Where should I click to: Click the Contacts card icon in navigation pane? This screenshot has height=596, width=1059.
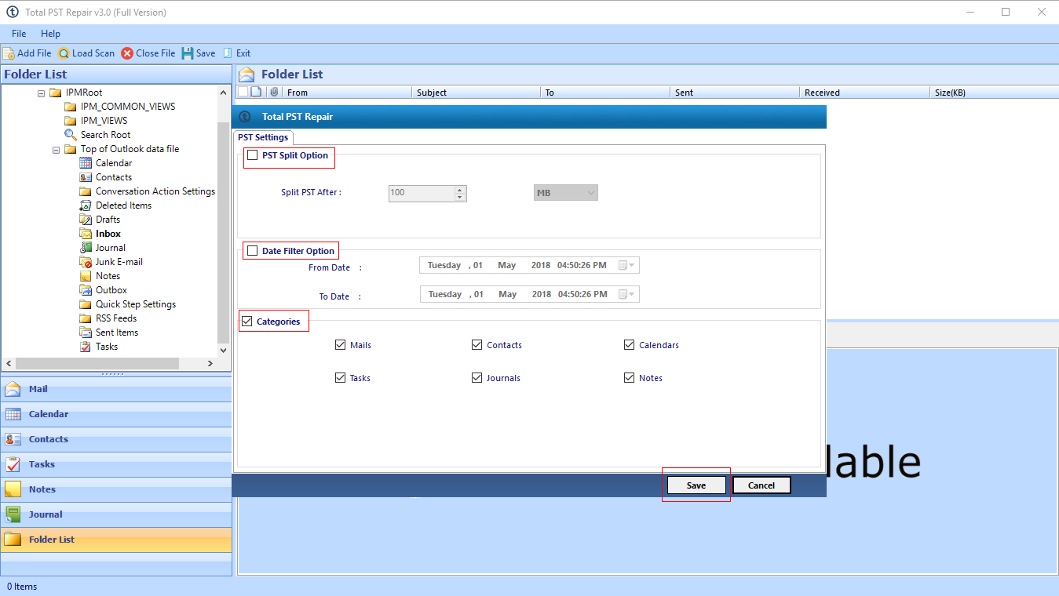[13, 439]
